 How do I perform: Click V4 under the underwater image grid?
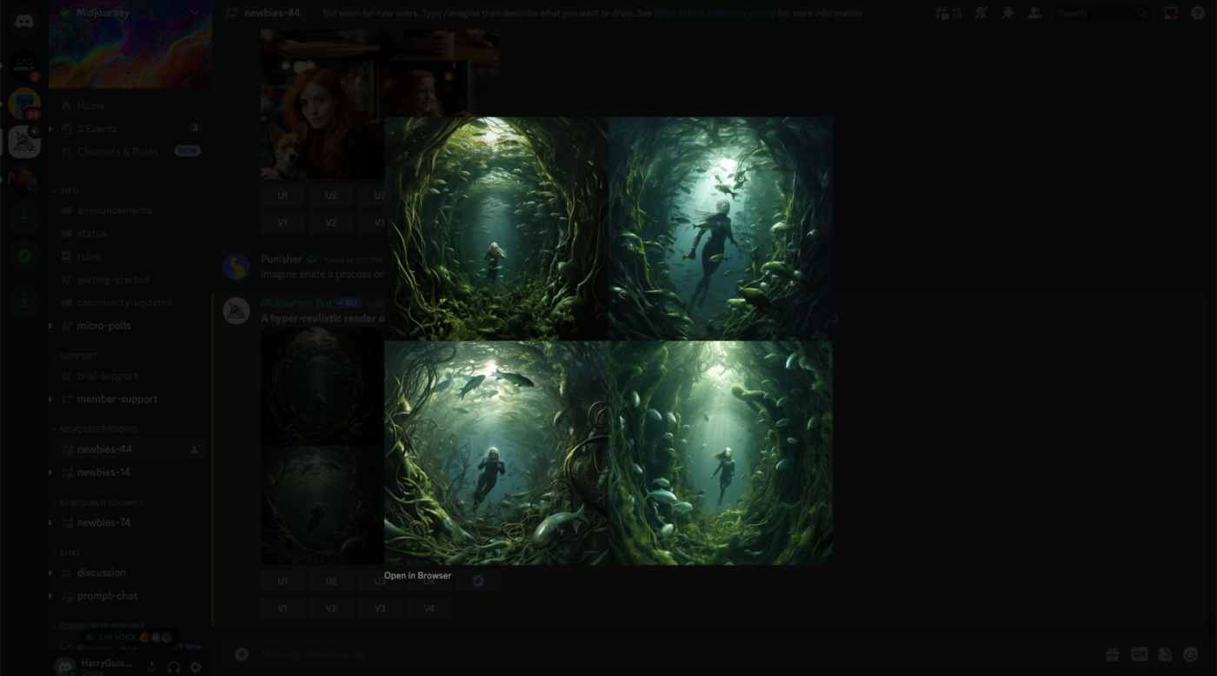[429, 608]
